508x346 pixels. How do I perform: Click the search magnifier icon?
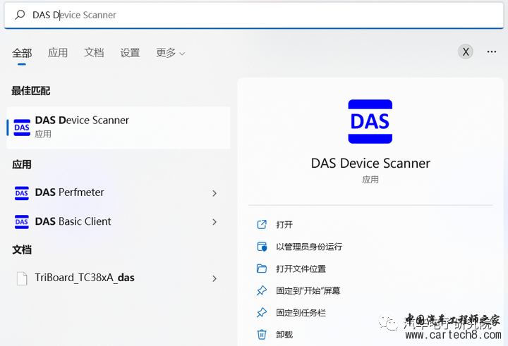(20, 15)
